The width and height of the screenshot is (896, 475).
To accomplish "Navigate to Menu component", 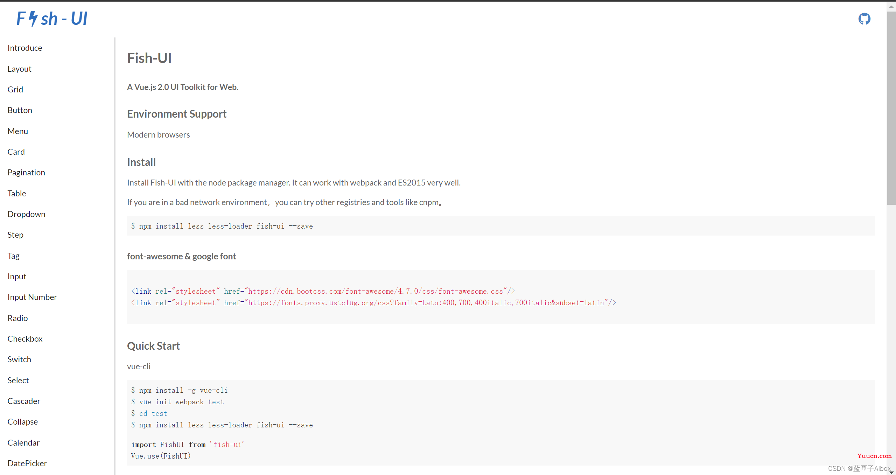I will [x=18, y=131].
